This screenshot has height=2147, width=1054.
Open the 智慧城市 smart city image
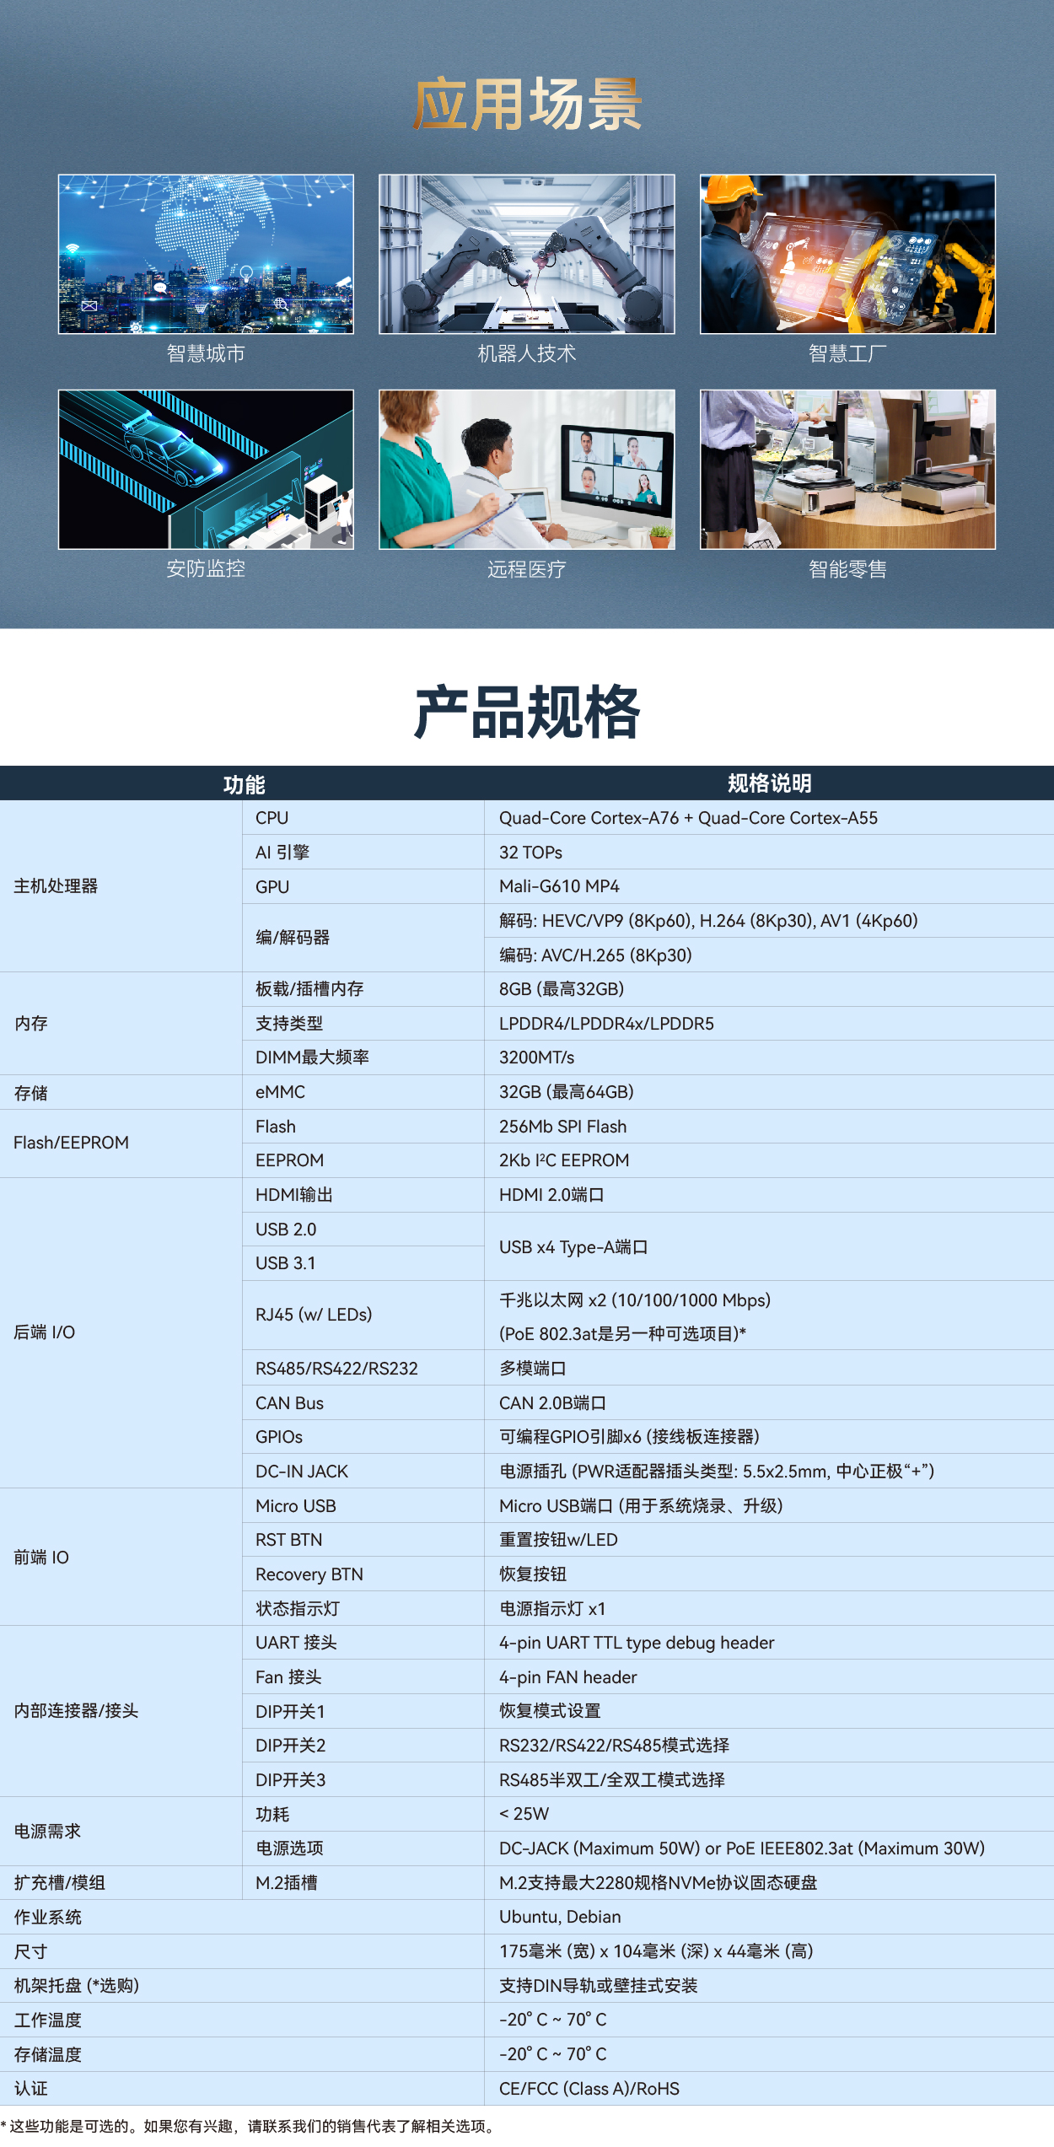(206, 254)
